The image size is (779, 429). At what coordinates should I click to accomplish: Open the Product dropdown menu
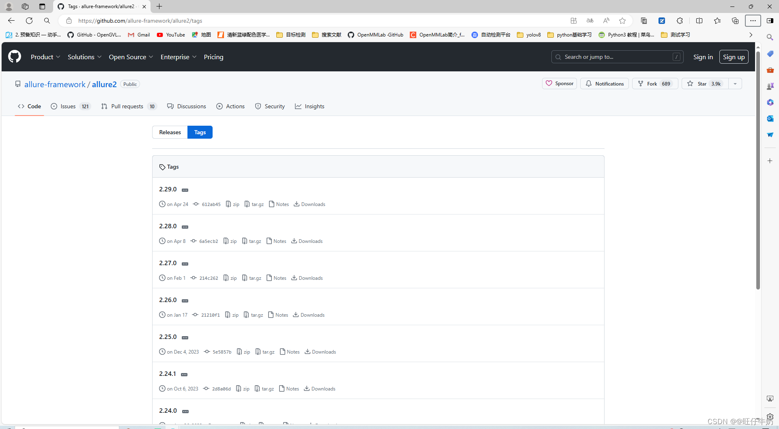[x=45, y=57]
